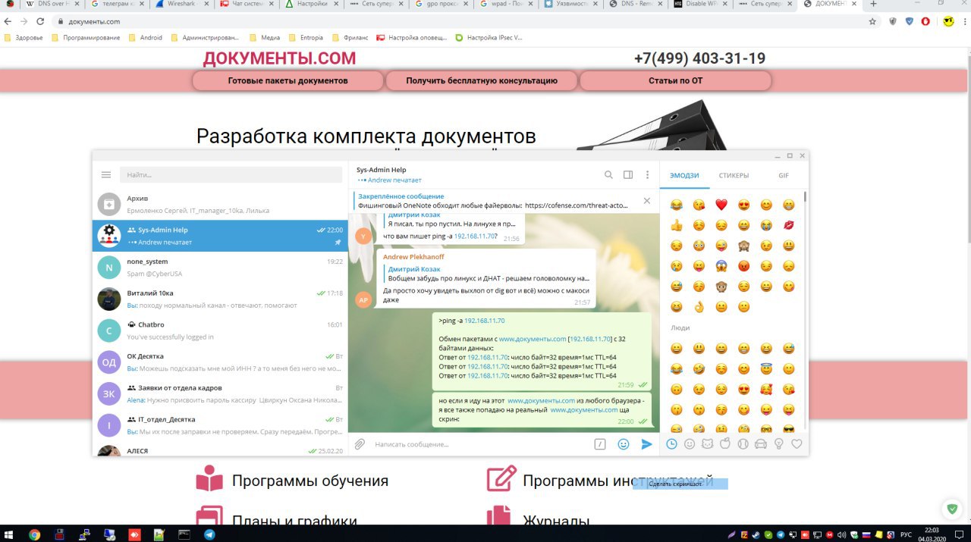Select the smileys emoji category icon
This screenshot has width=971, height=542.
690,444
